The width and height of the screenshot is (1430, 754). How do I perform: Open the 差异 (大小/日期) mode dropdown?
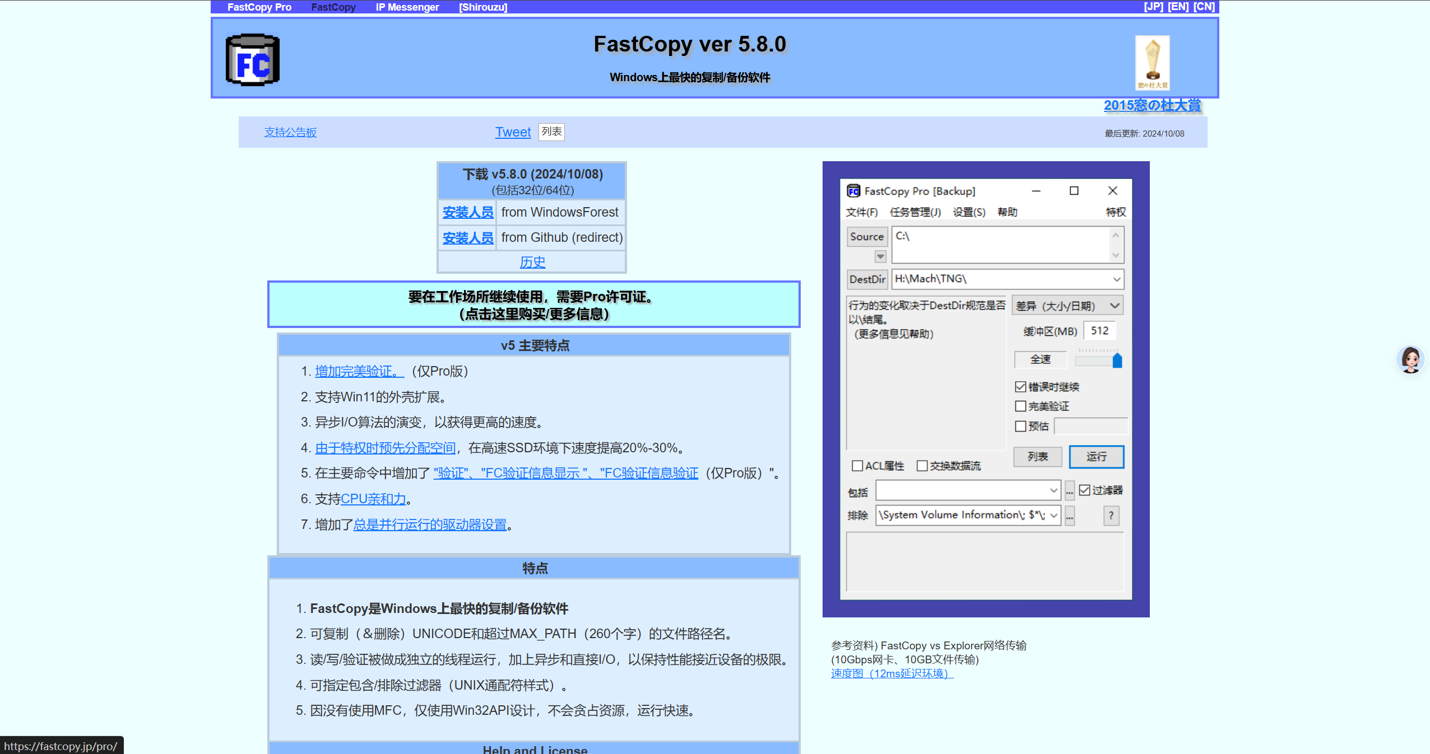[x=1115, y=306]
